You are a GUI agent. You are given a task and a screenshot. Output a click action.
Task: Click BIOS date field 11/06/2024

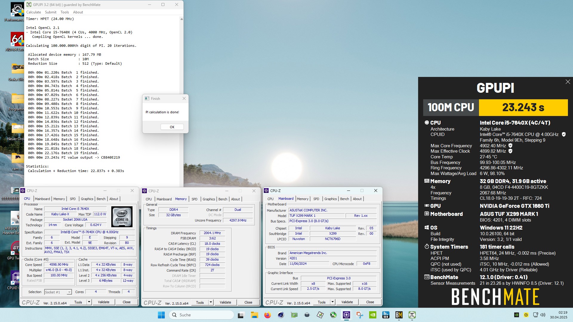tap(309, 264)
